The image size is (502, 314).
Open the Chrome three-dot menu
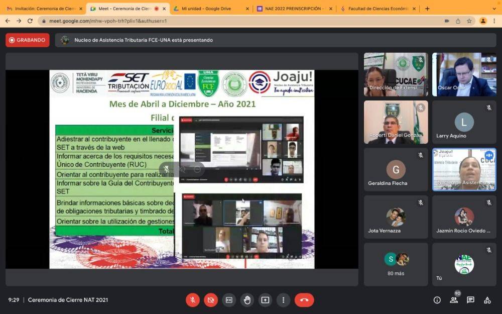pyautogui.click(x=494, y=21)
